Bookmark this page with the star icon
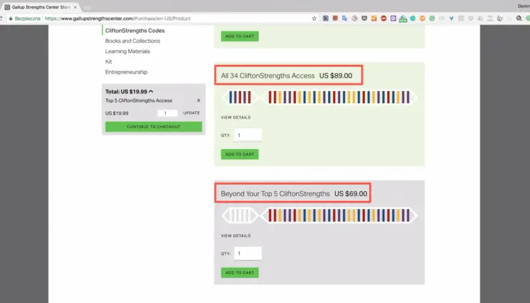The height and width of the screenshot is (303, 530). coord(314,18)
